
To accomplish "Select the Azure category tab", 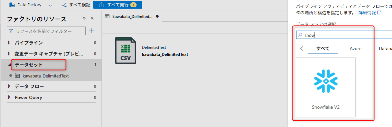I will [x=356, y=49].
